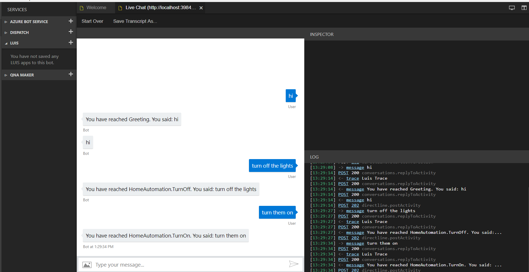Open presentation mode from the toolbar
The image size is (529, 272).
click(512, 8)
